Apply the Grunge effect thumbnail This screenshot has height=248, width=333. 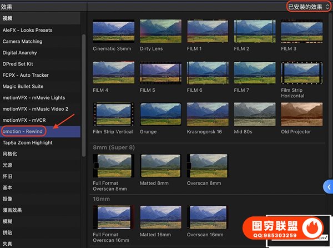click(161, 114)
